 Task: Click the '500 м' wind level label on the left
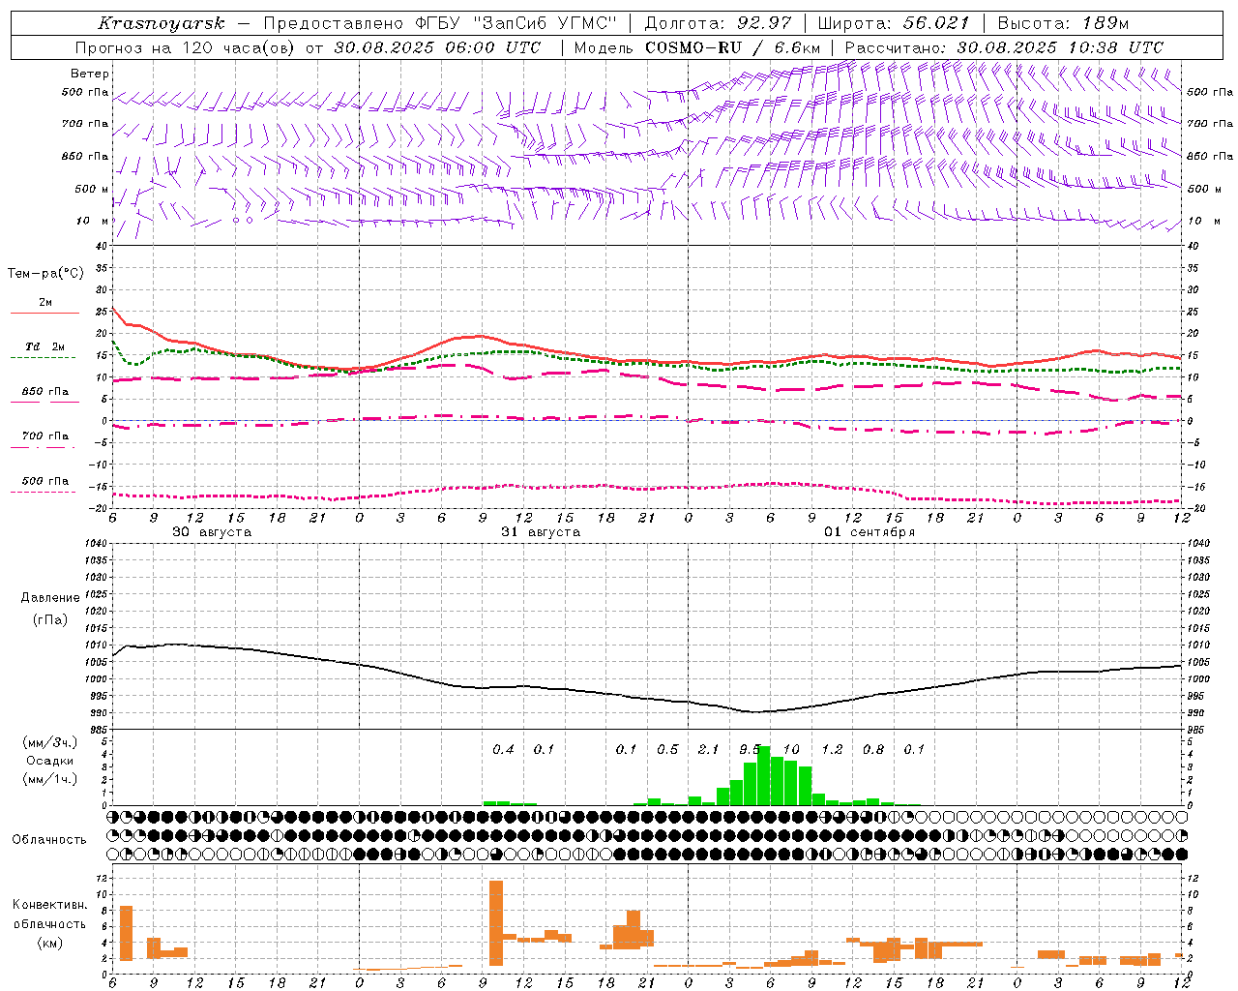tap(92, 190)
